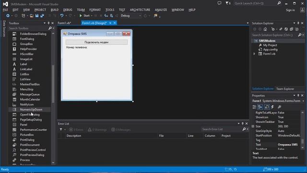Toggle the 0 Warnings filter button
Viewport: 307px width, 173px height.
tap(97, 129)
